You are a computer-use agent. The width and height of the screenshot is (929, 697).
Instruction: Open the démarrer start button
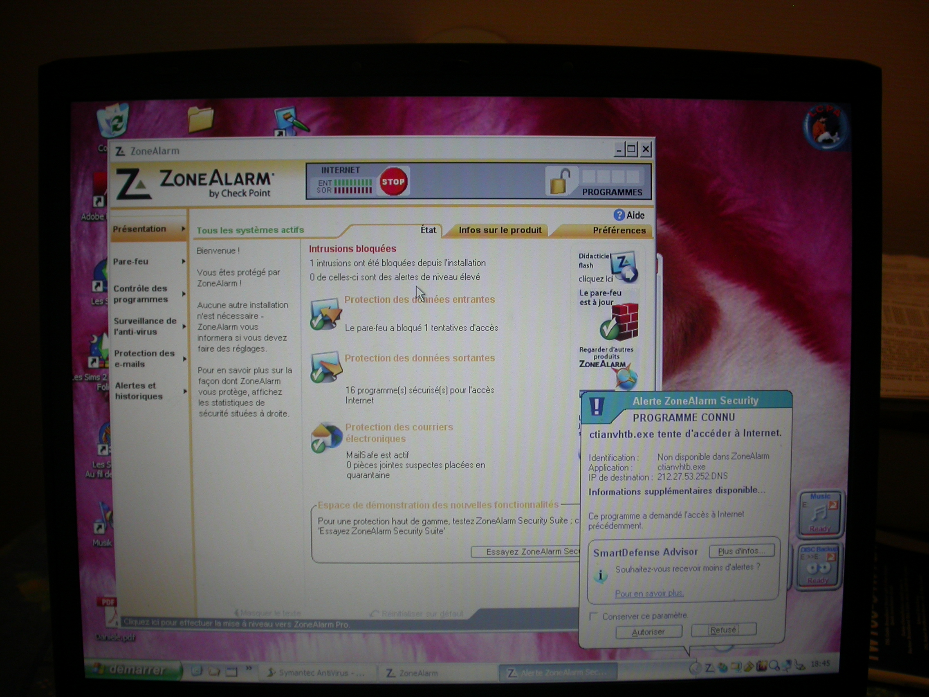point(134,670)
